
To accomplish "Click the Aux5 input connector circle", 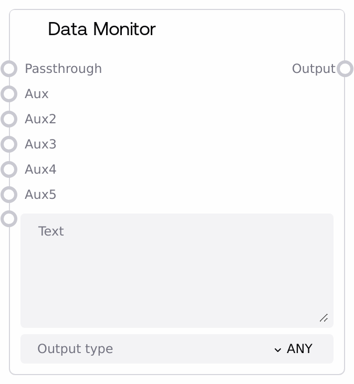I will pyautogui.click(x=9, y=195).
